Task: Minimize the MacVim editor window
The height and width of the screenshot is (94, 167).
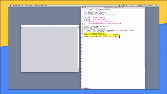Action: 84,8
